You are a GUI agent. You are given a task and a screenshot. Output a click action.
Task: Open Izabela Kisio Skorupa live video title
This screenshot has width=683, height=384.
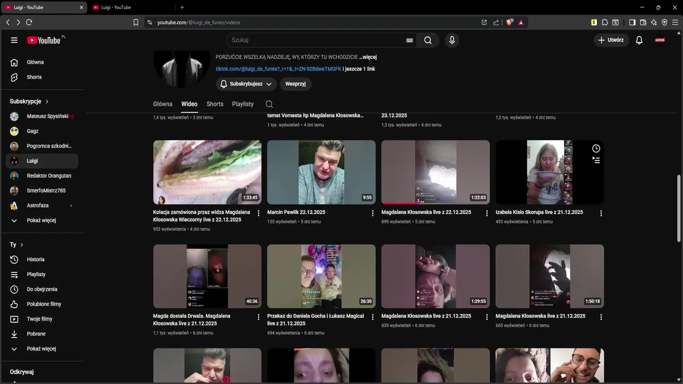click(539, 212)
